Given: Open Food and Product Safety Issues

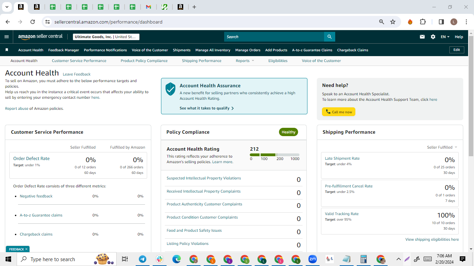Looking at the screenshot, I should click(194, 230).
